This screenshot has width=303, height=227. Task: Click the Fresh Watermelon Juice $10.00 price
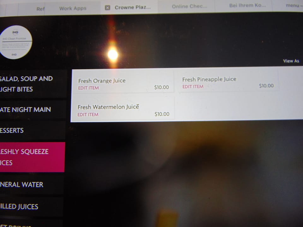[162, 114]
